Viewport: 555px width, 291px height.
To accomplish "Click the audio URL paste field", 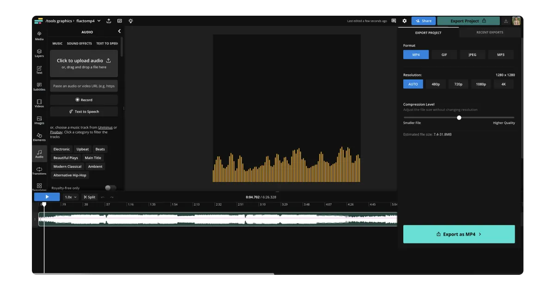I will [84, 86].
